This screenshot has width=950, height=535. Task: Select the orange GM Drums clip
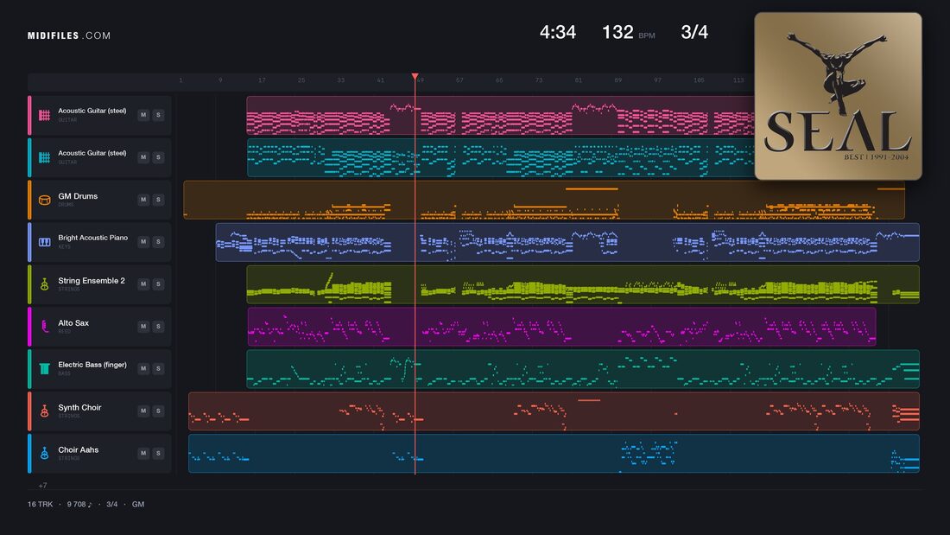(x=544, y=200)
